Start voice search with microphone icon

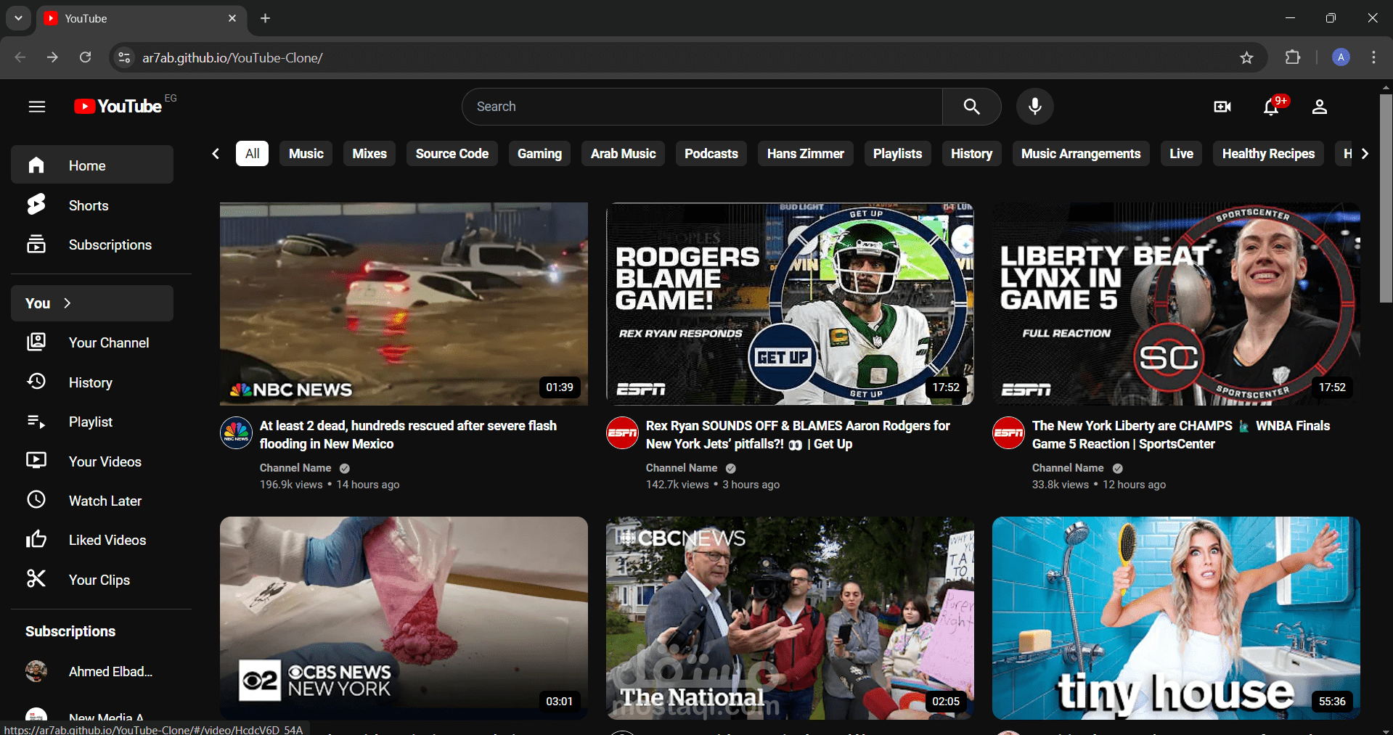click(x=1034, y=107)
